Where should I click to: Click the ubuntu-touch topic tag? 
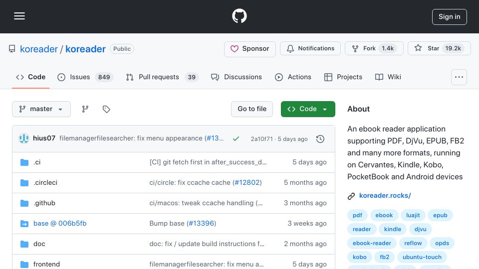422,257
